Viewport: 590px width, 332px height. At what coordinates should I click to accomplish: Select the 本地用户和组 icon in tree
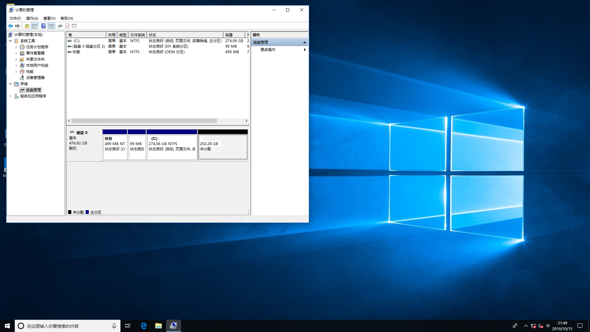[x=22, y=65]
